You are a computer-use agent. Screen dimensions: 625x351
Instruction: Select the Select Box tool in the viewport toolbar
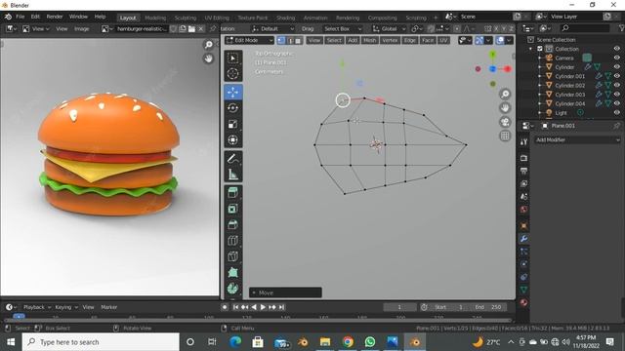click(x=233, y=58)
